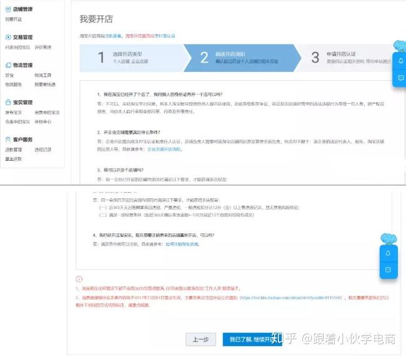The height and width of the screenshot is (356, 406).
Task: Click the 物流管理 truck icon
Action: (x=8, y=65)
